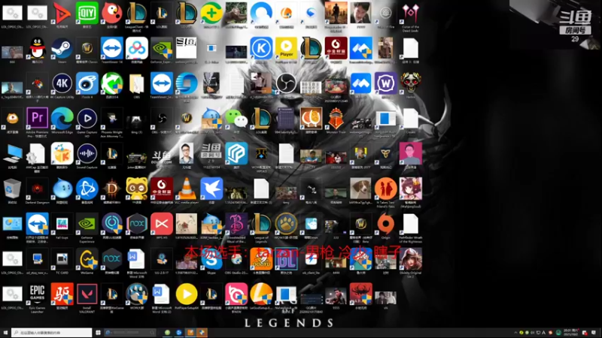Open Baidu Netdisk cloud icon
The image size is (602, 338).
pyautogui.click(x=137, y=48)
